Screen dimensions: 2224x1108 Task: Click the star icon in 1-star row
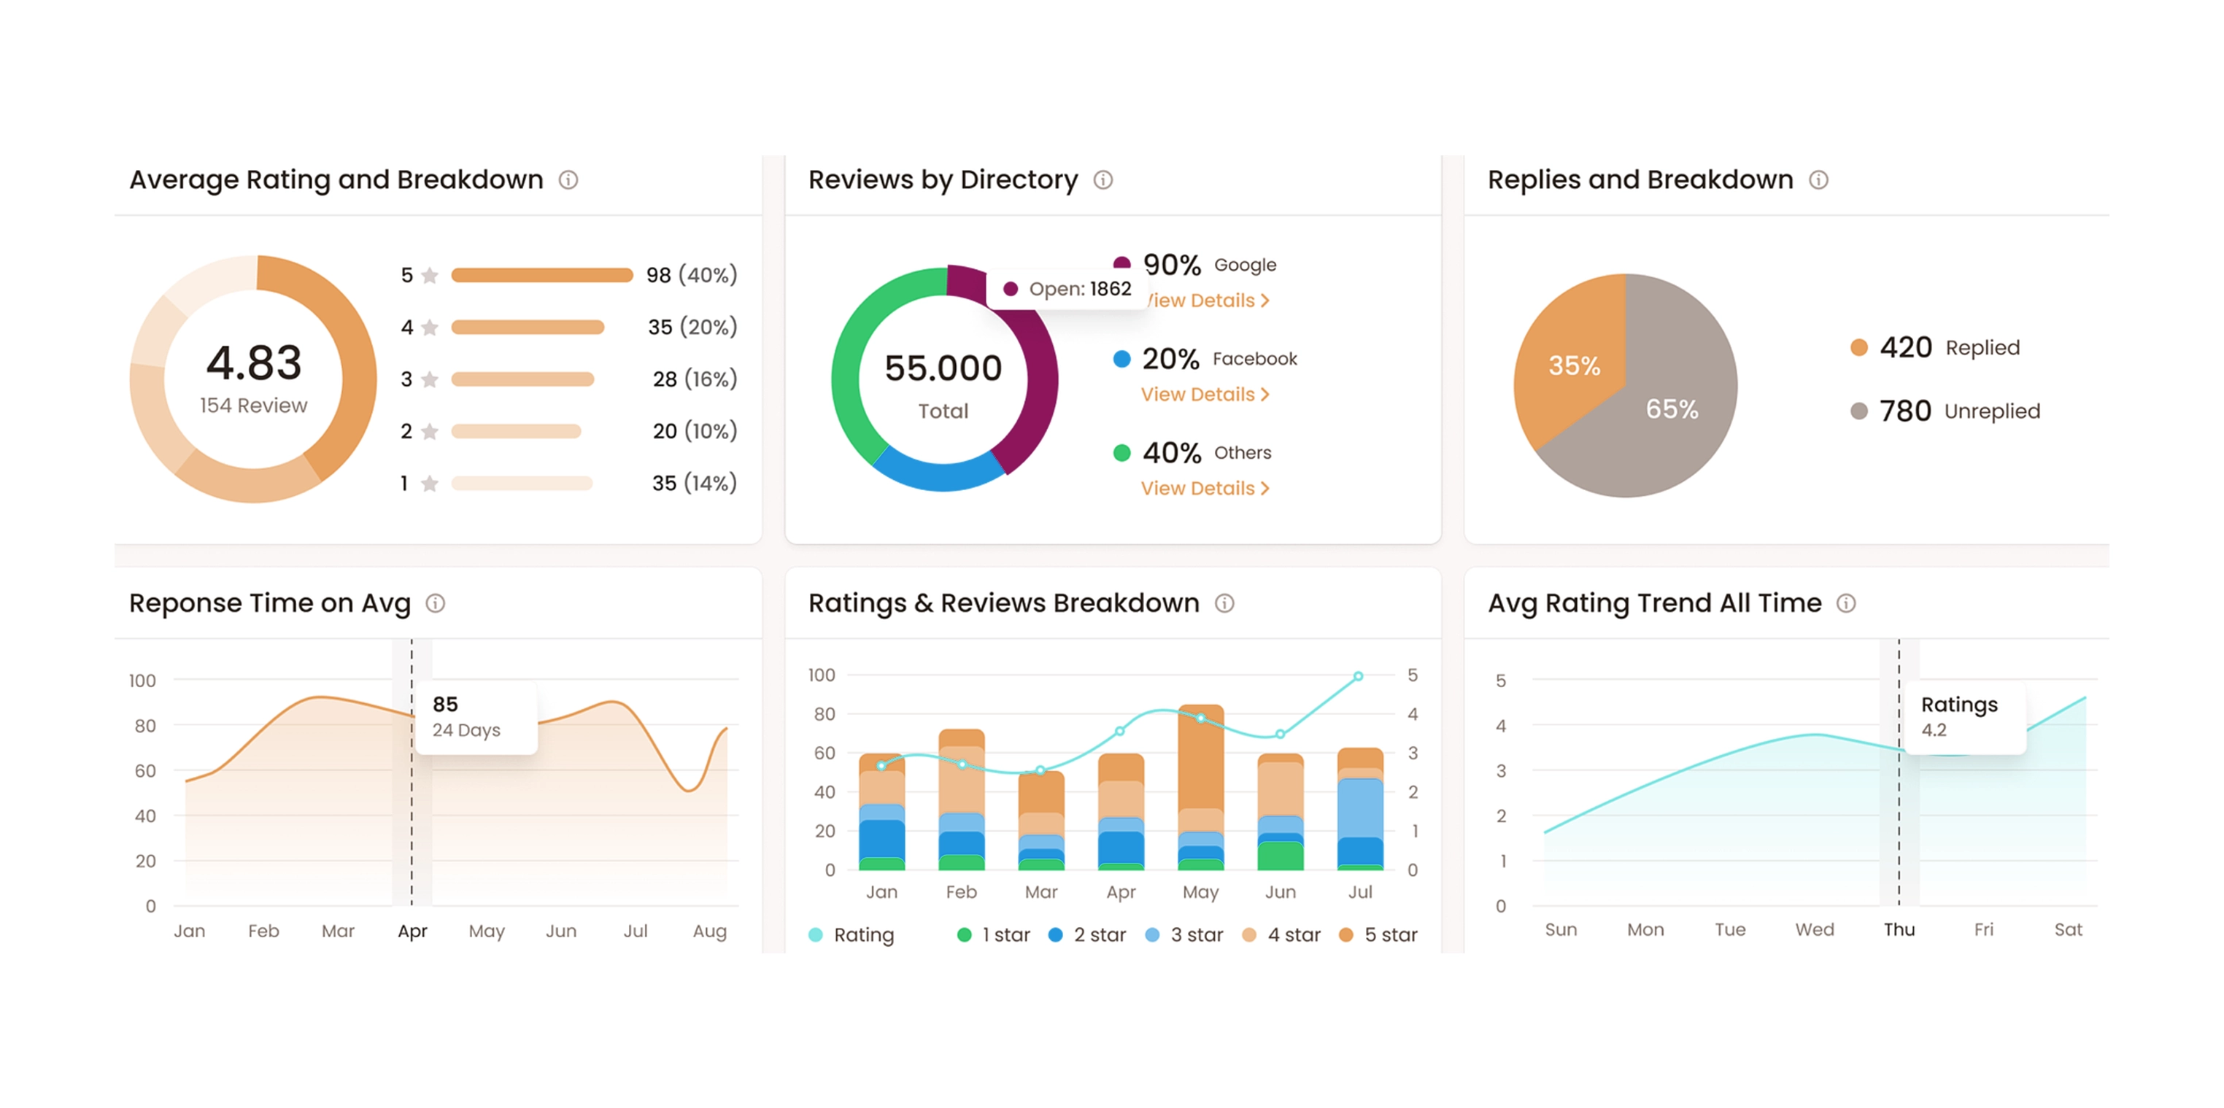tap(430, 483)
